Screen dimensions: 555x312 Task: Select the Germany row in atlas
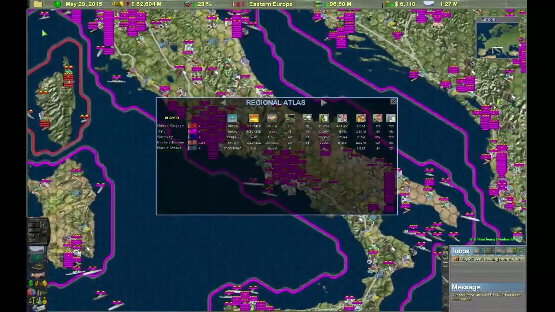point(276,137)
